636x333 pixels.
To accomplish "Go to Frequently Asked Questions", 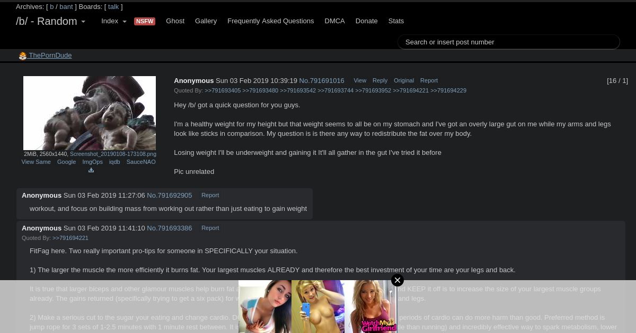I will pyautogui.click(x=271, y=21).
